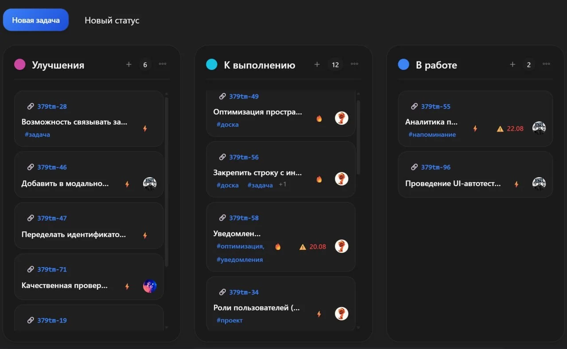Click the #проект tag on 379tm-34

[229, 320]
